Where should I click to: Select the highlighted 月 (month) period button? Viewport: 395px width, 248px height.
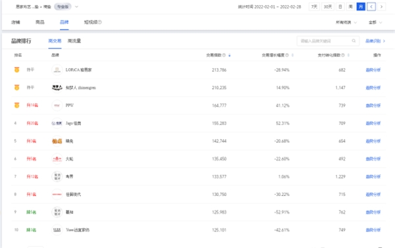pyautogui.click(x=361, y=7)
